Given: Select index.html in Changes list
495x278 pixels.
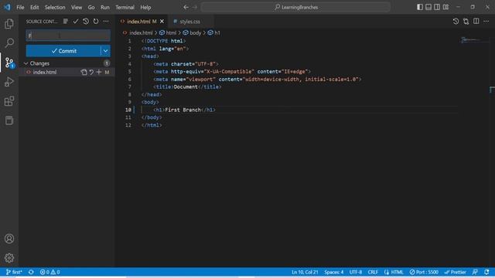Looking at the screenshot, I should (45, 72).
